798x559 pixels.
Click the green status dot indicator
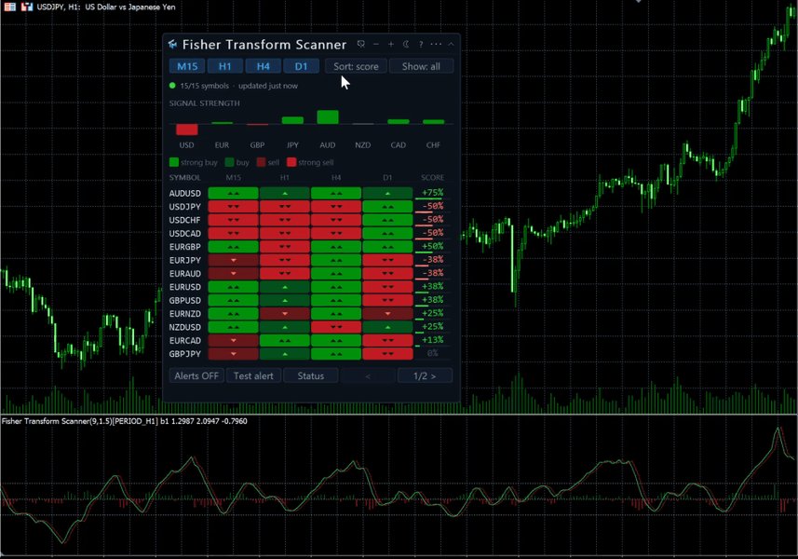172,86
